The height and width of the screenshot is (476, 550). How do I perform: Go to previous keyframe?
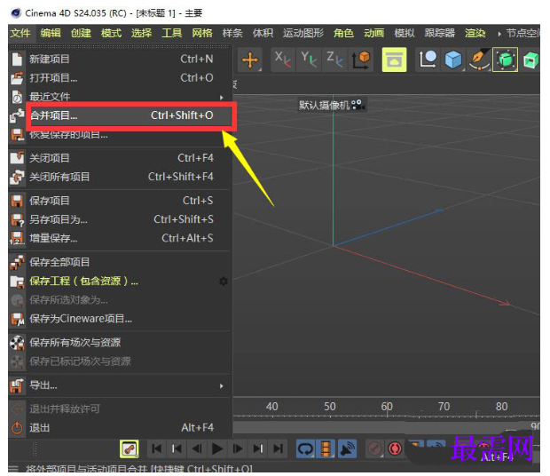coord(177,449)
